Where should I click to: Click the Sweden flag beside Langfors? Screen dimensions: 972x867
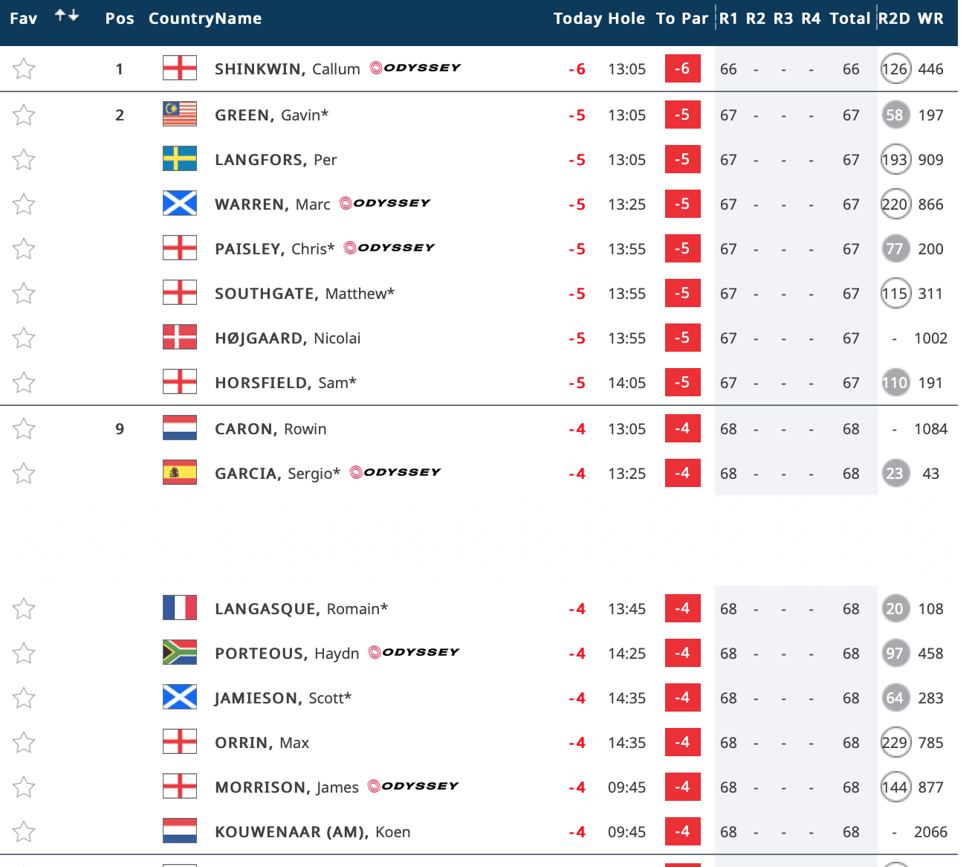click(180, 158)
